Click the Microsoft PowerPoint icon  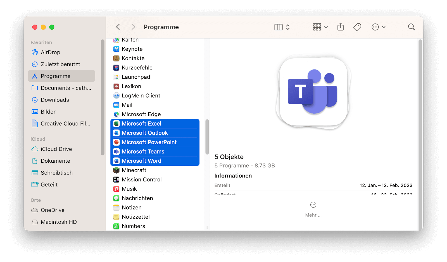[x=116, y=142]
